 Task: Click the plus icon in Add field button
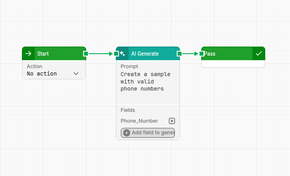tap(127, 133)
